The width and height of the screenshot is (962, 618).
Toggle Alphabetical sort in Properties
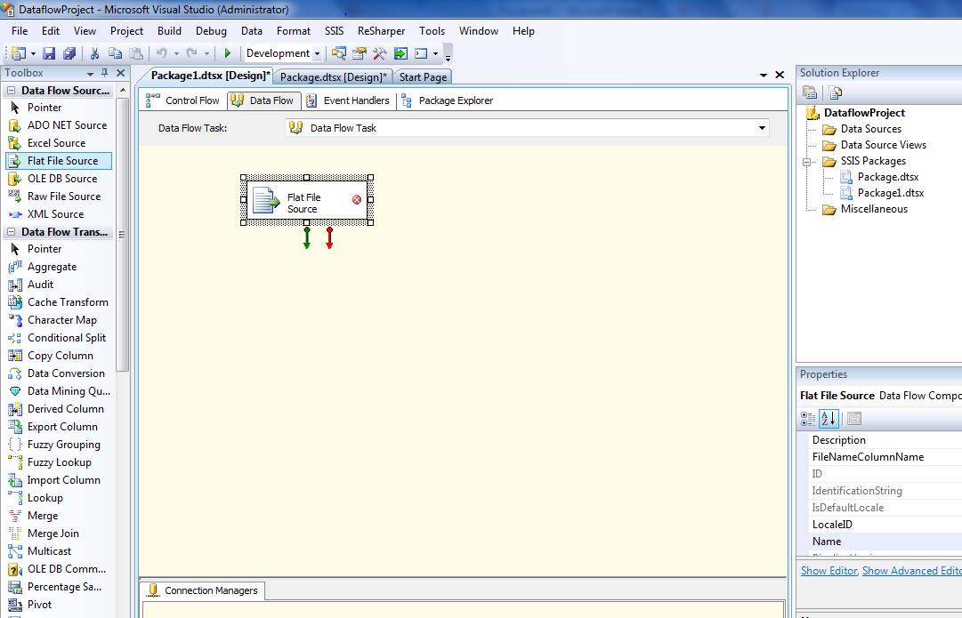click(x=828, y=418)
